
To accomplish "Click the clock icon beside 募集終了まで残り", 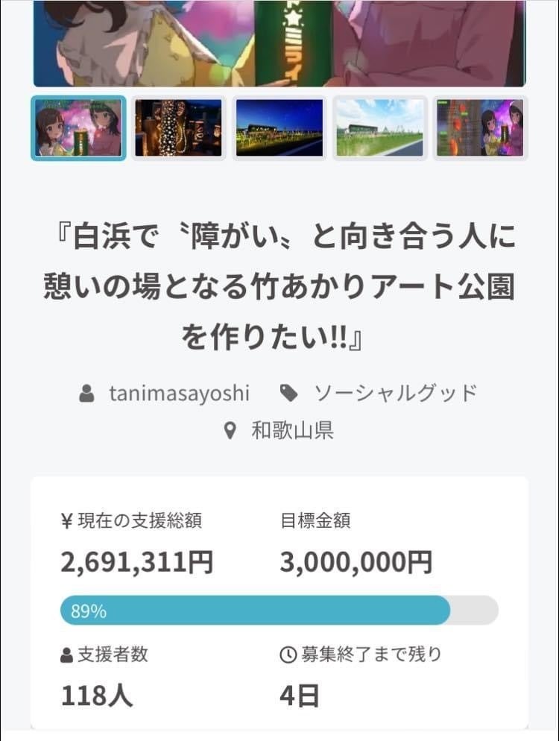I will point(287,655).
